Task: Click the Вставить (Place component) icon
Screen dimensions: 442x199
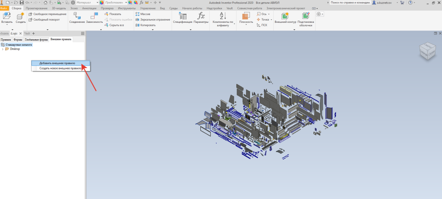Action: [7, 16]
